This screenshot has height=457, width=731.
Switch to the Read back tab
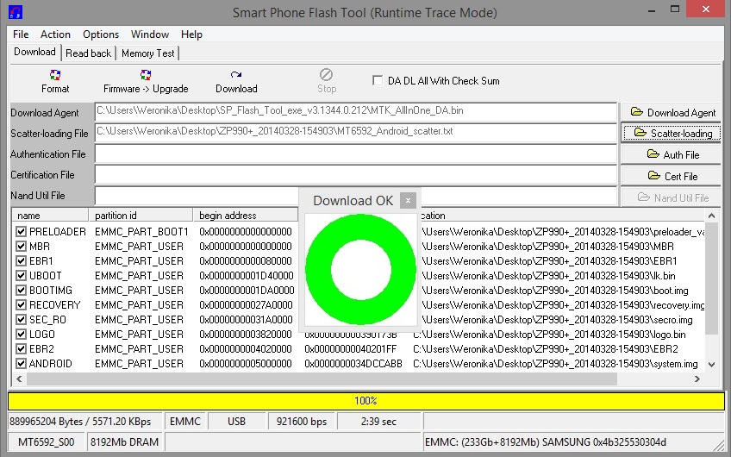coord(88,53)
